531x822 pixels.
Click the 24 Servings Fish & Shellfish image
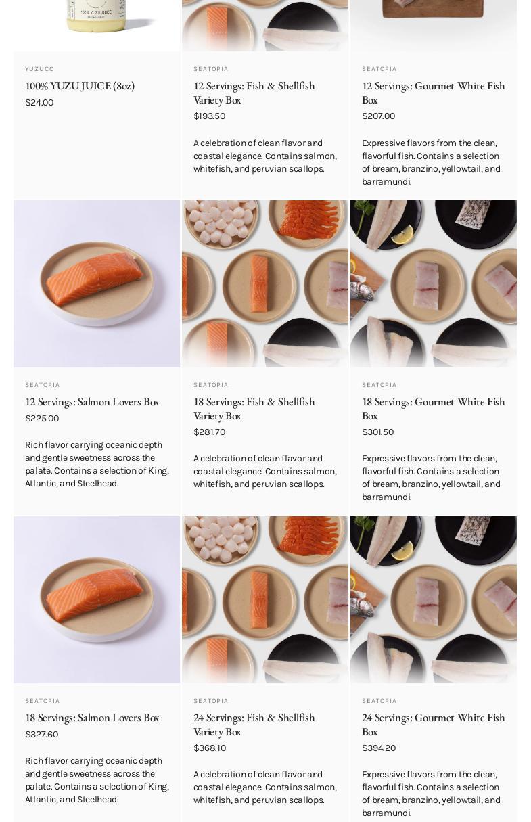click(265, 599)
